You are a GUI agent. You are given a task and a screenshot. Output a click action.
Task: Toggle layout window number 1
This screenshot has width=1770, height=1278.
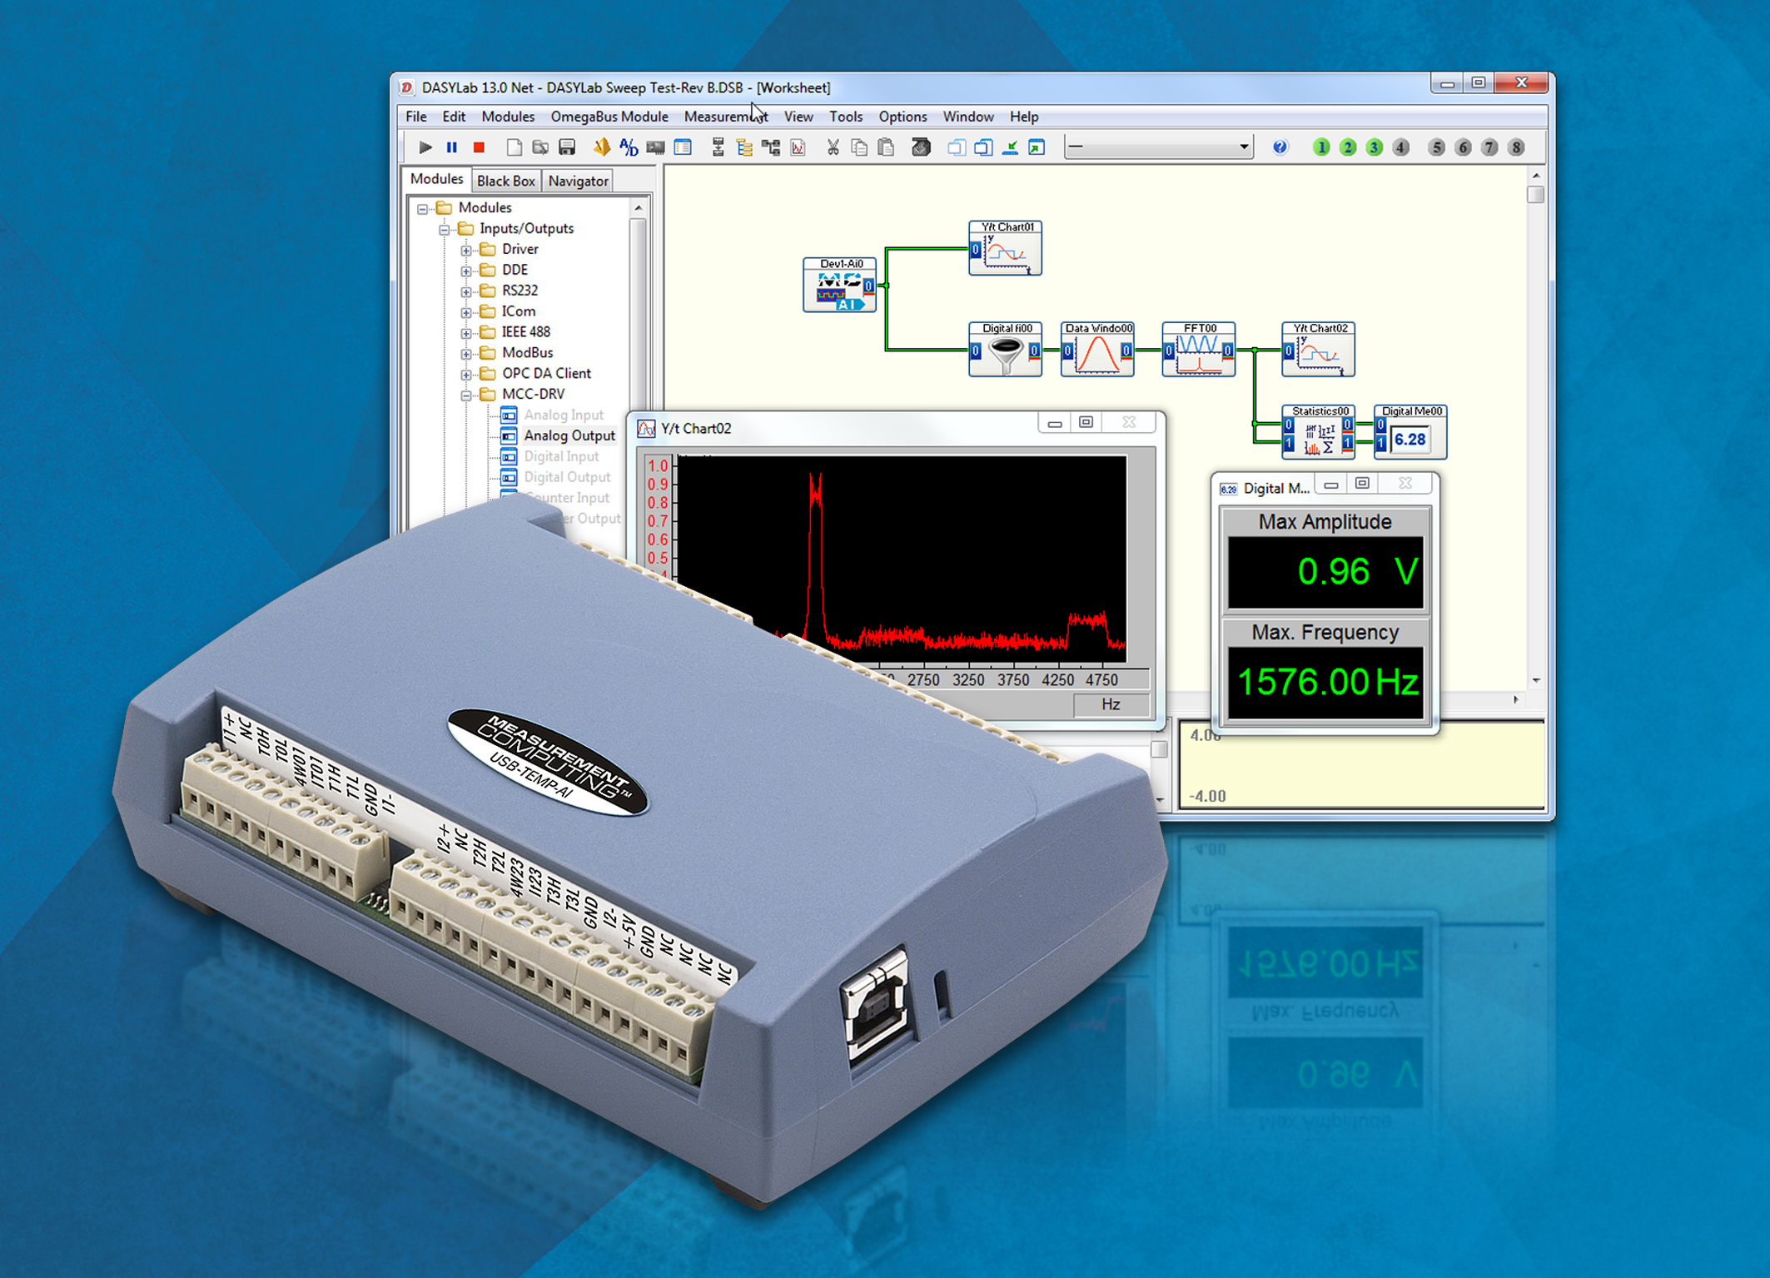point(1320,147)
